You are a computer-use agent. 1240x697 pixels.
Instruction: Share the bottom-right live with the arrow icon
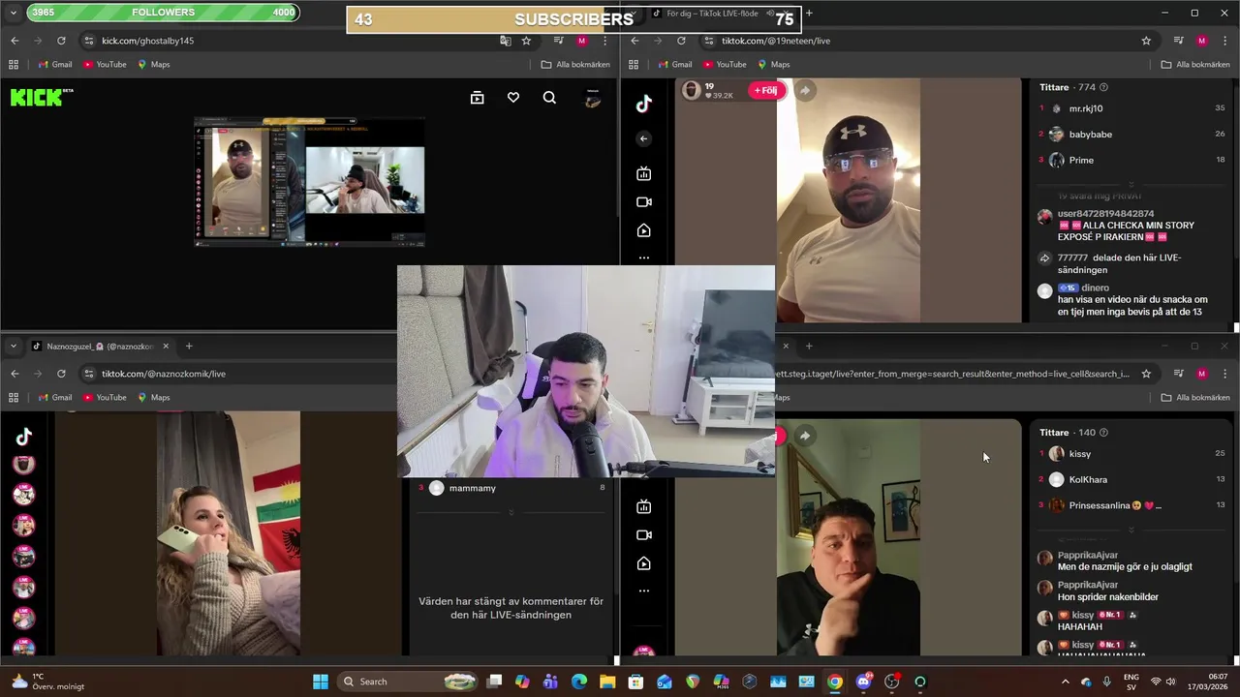pyautogui.click(x=804, y=436)
